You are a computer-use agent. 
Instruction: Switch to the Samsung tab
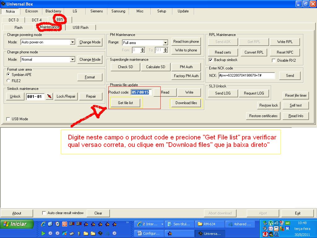118,11
